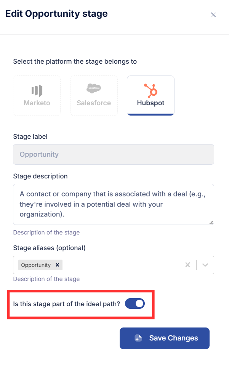Clear all stage aliases
Viewport: 229px width, 366px height.
[x=187, y=265]
